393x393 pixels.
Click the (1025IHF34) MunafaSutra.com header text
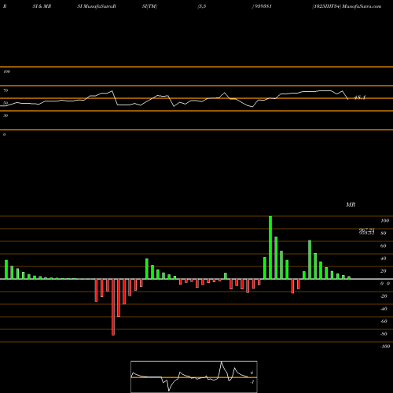347,6
